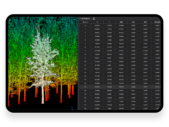Click the coordinate axis indicator at the viewer bottom

point(72,108)
